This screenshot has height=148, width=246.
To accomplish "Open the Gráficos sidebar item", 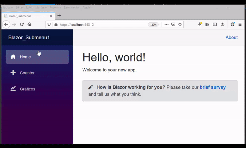I will pyautogui.click(x=37, y=89).
